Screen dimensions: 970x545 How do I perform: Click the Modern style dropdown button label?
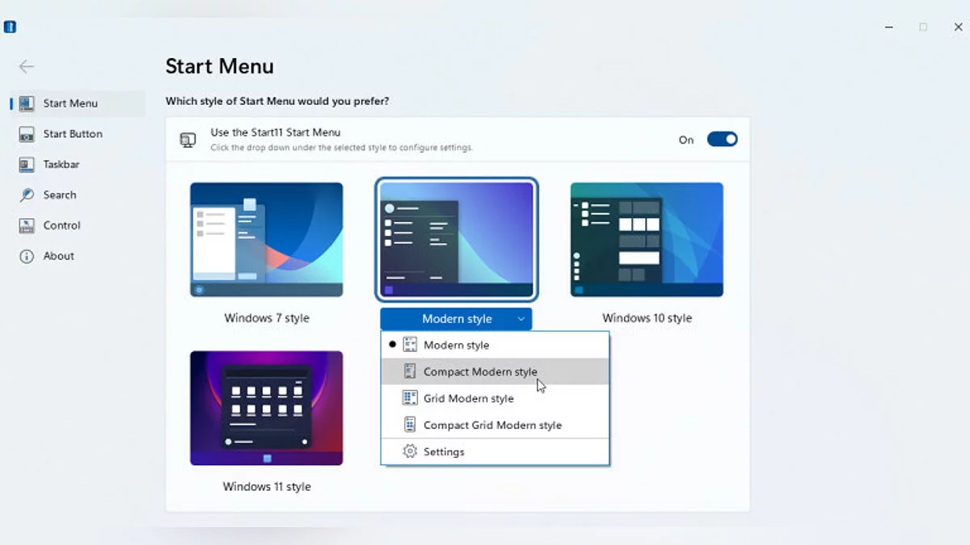coord(457,319)
